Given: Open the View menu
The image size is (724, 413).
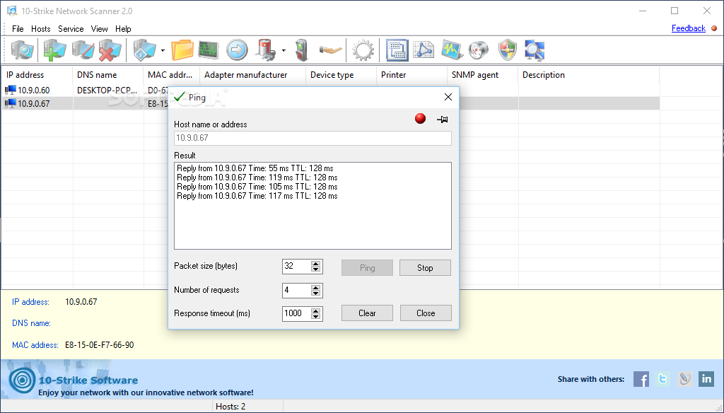Looking at the screenshot, I should [x=99, y=29].
